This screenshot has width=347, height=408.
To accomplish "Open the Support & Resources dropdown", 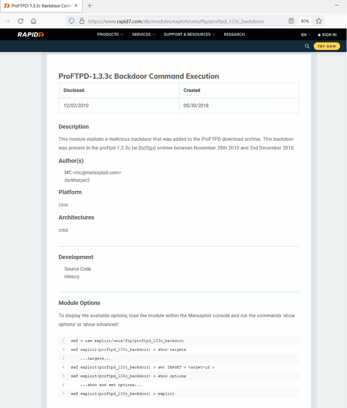I will (189, 35).
